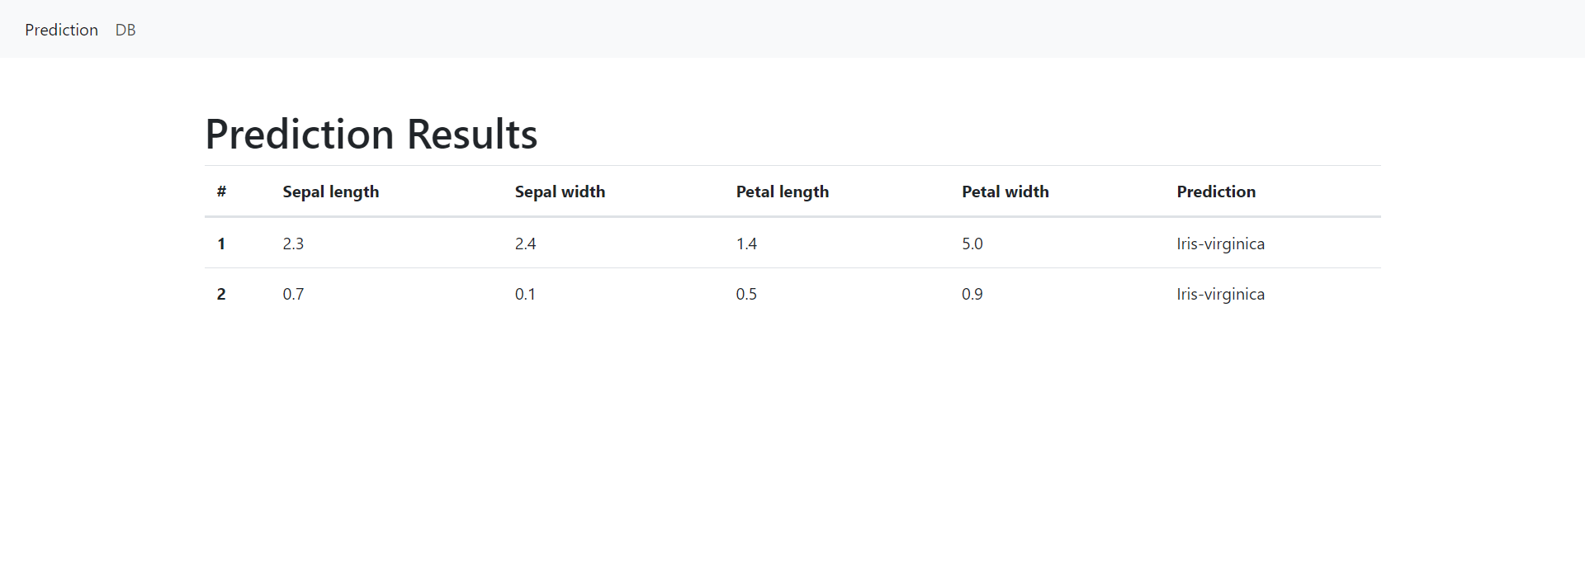The image size is (1585, 577).
Task: Click the second Iris-virginica prediction result
Action: pyautogui.click(x=1220, y=293)
